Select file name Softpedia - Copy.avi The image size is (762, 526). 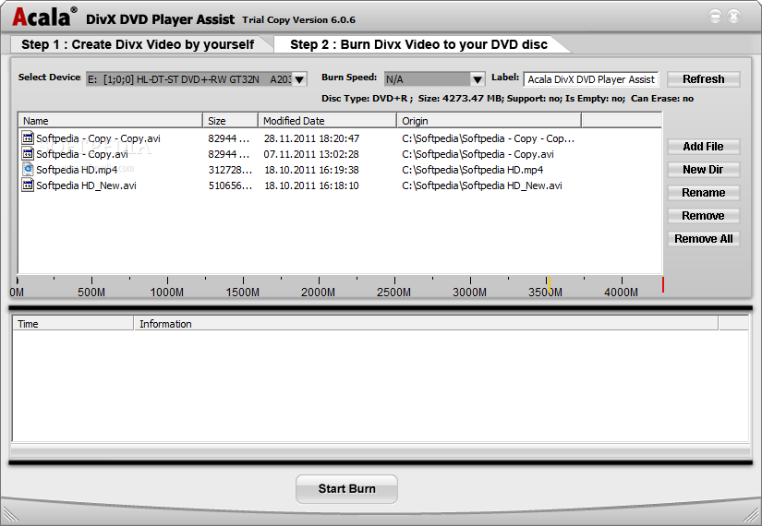tap(82, 154)
